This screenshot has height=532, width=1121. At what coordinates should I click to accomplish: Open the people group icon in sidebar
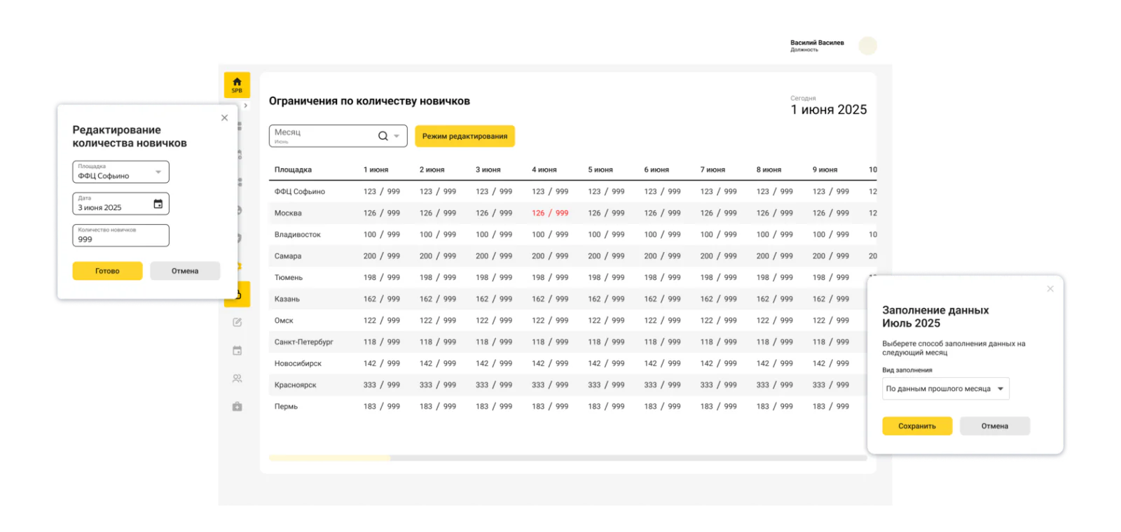tap(238, 379)
